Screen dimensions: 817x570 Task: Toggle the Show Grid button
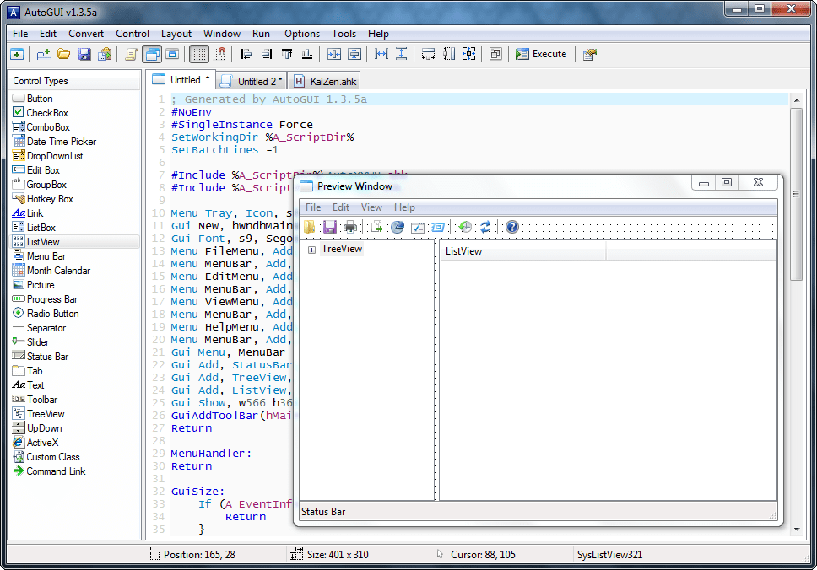click(x=198, y=54)
